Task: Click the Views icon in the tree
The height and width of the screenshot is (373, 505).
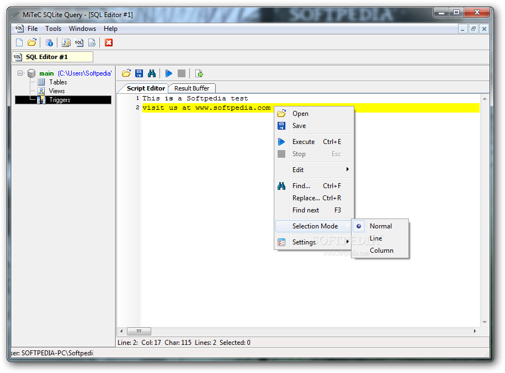Action: 41,91
